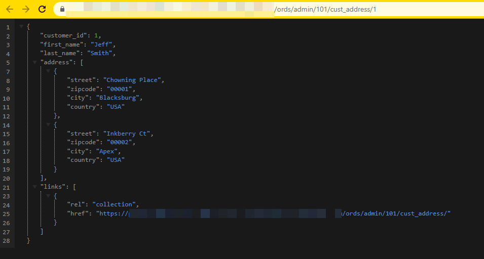Select the "collection" value
Viewport: 484px width, 259px height.
pos(114,204)
